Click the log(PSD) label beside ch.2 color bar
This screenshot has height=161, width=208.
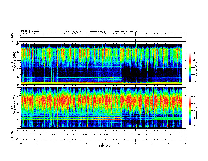(197, 112)
